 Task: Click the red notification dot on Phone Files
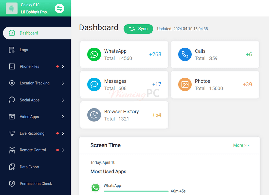57,66
